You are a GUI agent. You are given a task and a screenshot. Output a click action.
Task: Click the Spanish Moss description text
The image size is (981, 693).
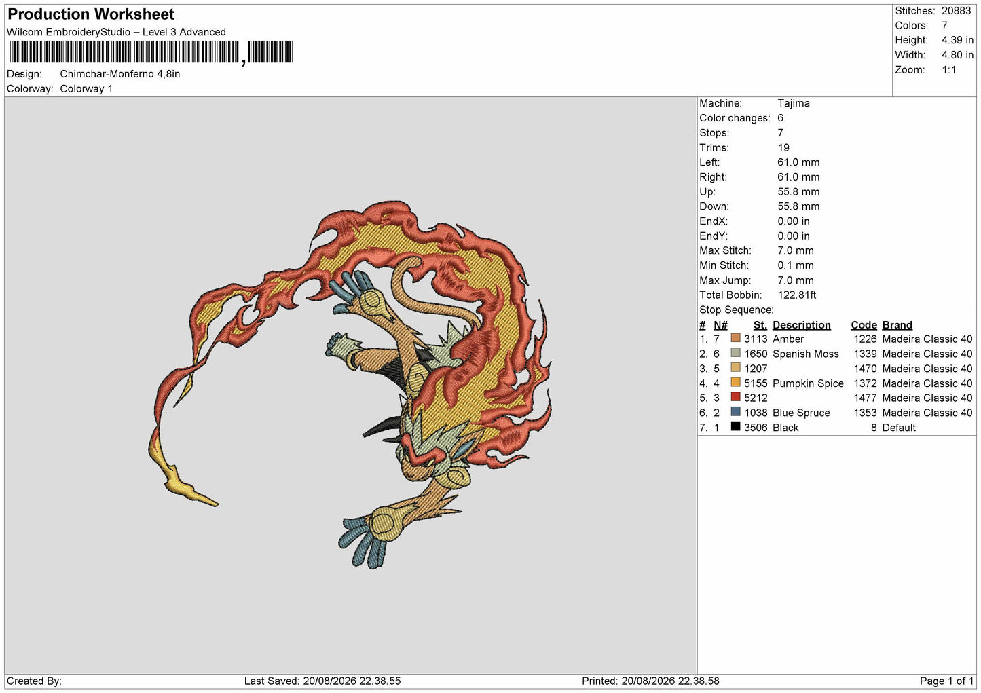pos(806,354)
